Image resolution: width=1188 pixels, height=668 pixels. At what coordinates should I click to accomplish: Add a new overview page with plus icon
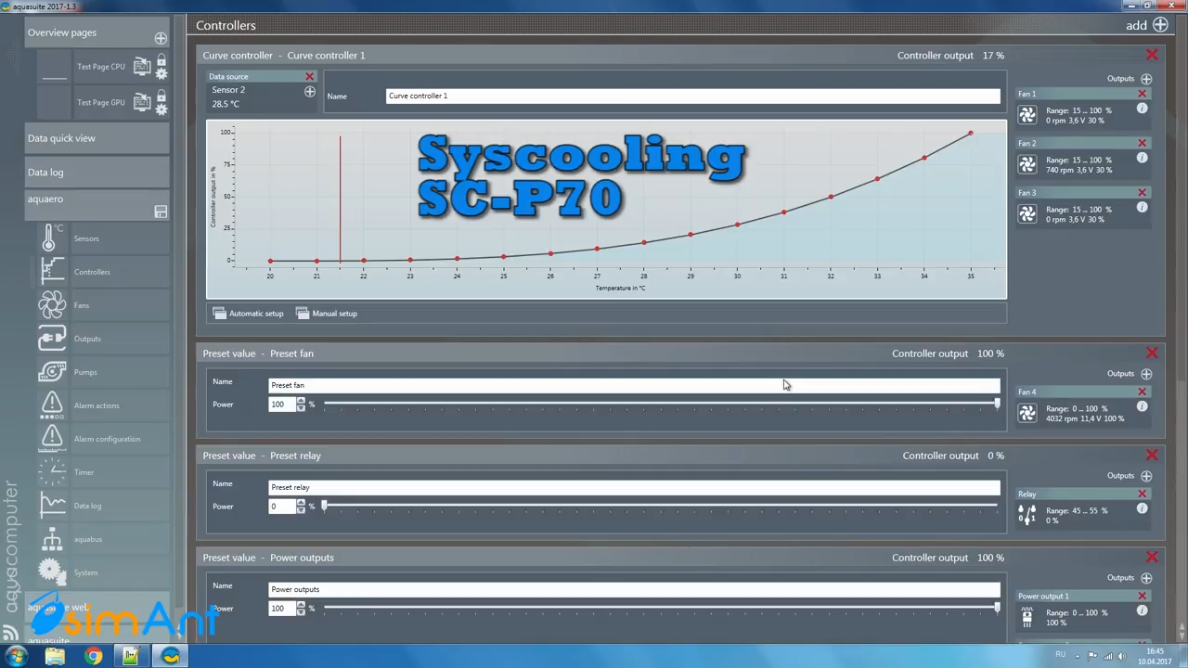pos(161,38)
